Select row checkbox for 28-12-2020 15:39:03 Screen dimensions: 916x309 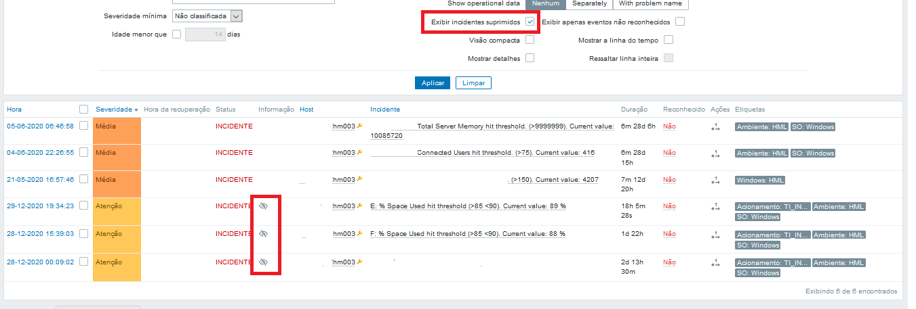(x=83, y=233)
